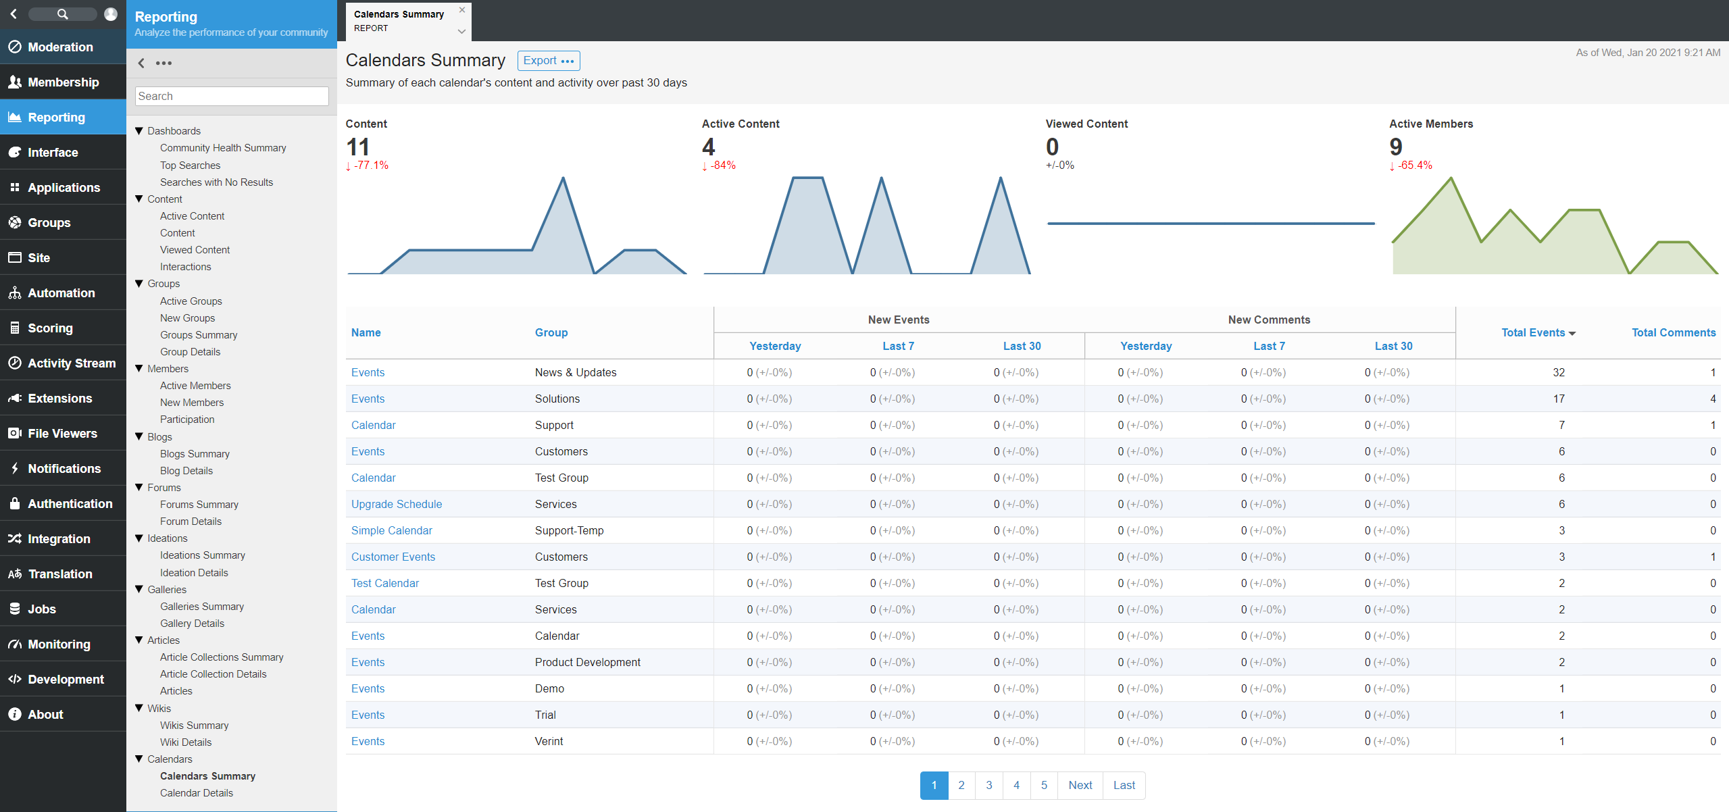Open the File Viewers icon
The image size is (1729, 812).
(x=14, y=433)
